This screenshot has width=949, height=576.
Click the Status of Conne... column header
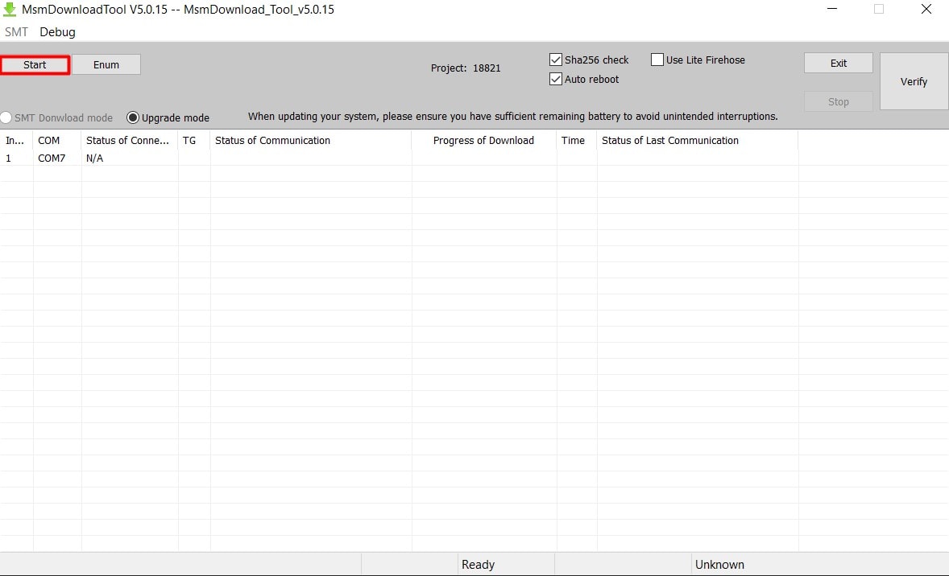click(130, 140)
